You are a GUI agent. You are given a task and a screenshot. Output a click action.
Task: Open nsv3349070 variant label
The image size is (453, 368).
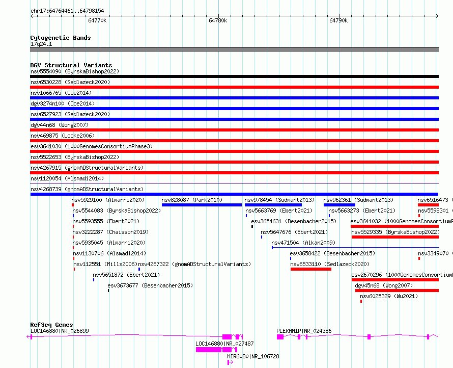[435, 253]
